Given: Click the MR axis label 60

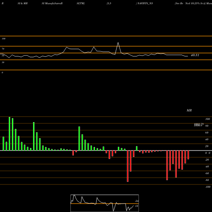Looking at the screenshot, I should pyautogui.click(x=207, y=133).
